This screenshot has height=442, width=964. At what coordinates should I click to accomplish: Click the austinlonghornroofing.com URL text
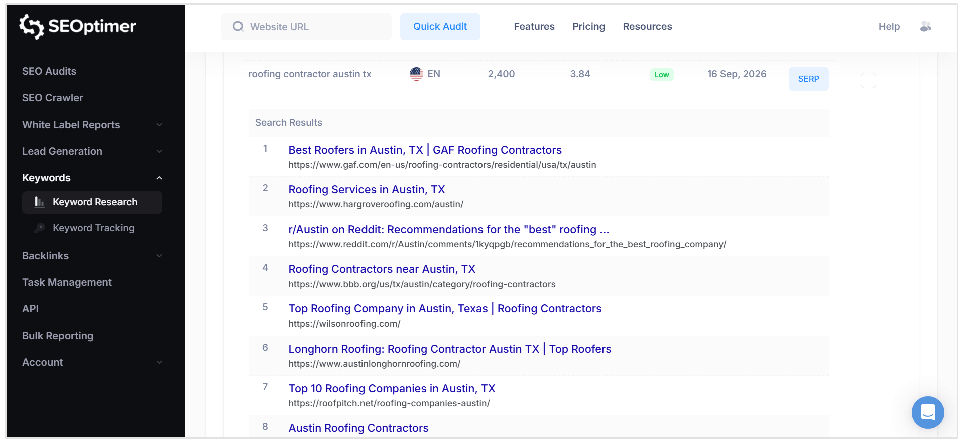point(374,364)
